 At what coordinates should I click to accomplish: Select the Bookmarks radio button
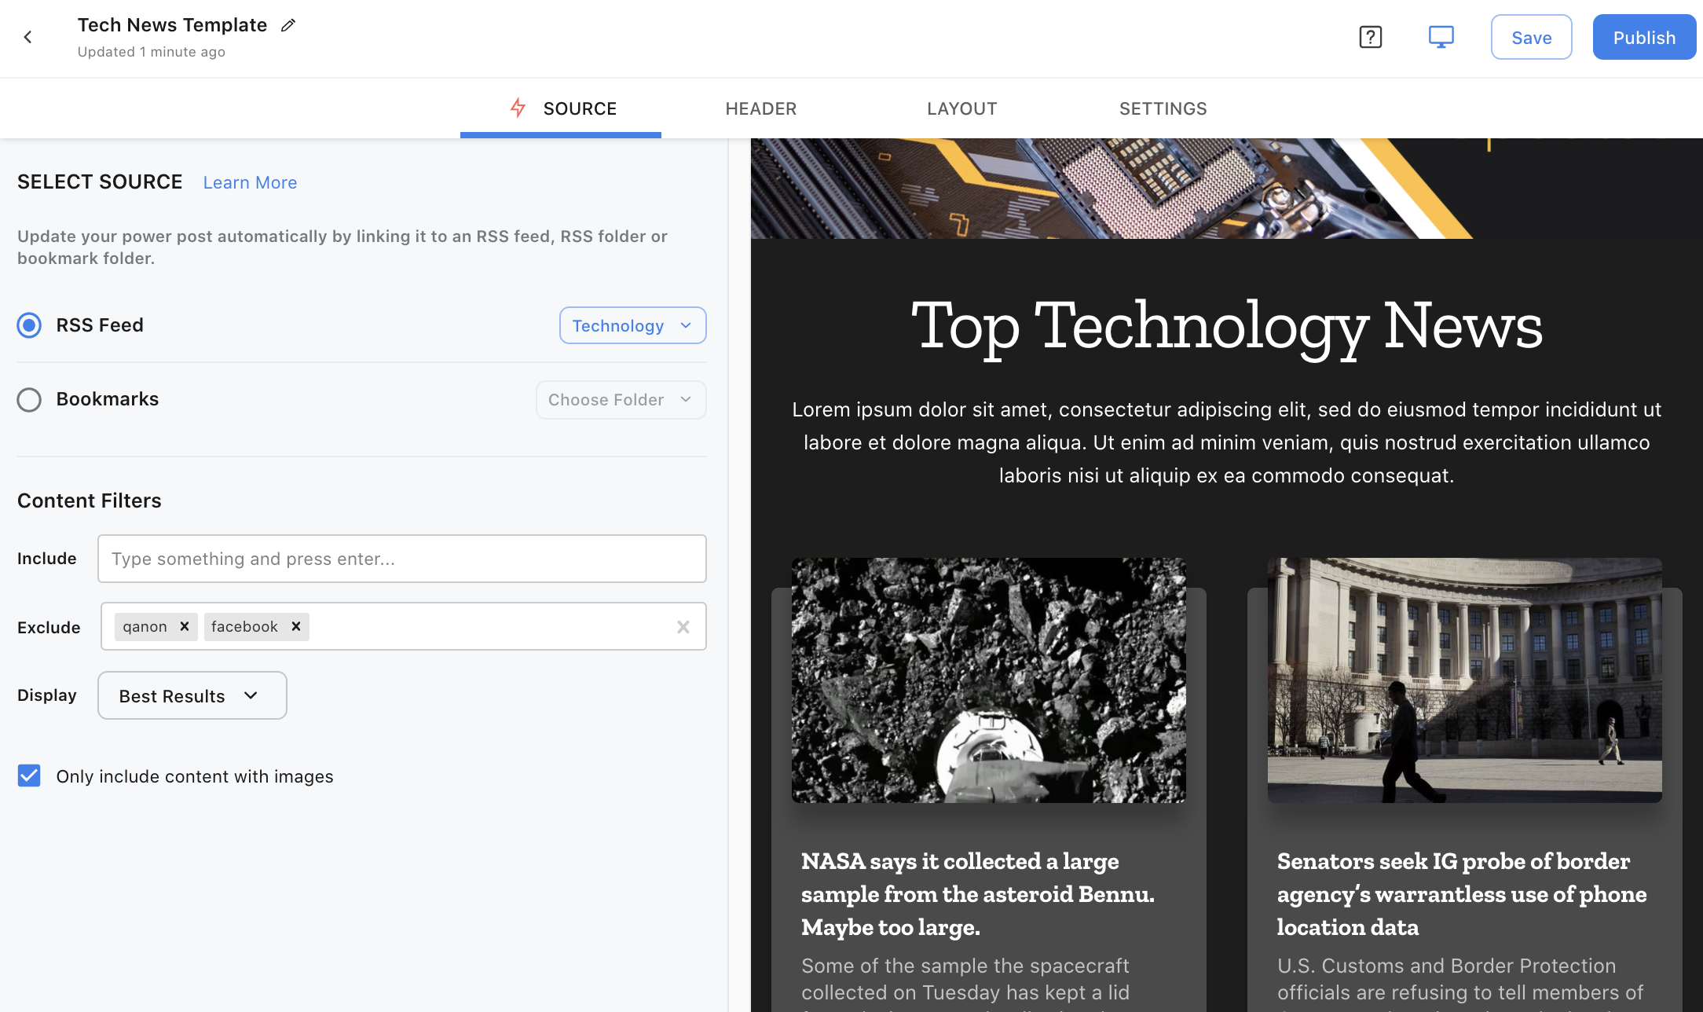(x=29, y=399)
